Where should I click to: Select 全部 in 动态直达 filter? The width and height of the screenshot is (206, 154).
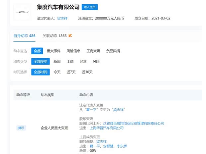(x=37, y=51)
